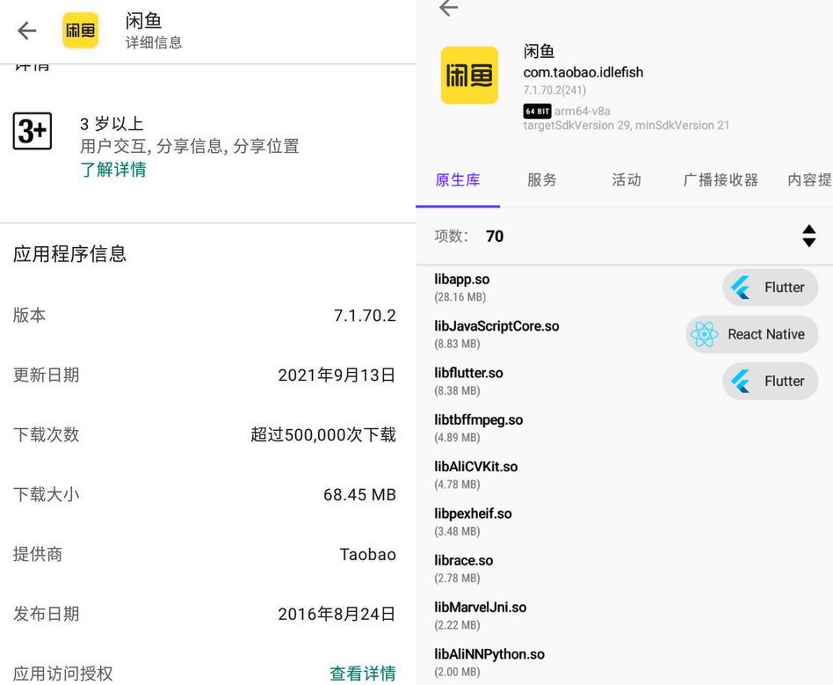
Task: Click the React Native badge next to libJavaScriptCore.so
Action: (751, 334)
